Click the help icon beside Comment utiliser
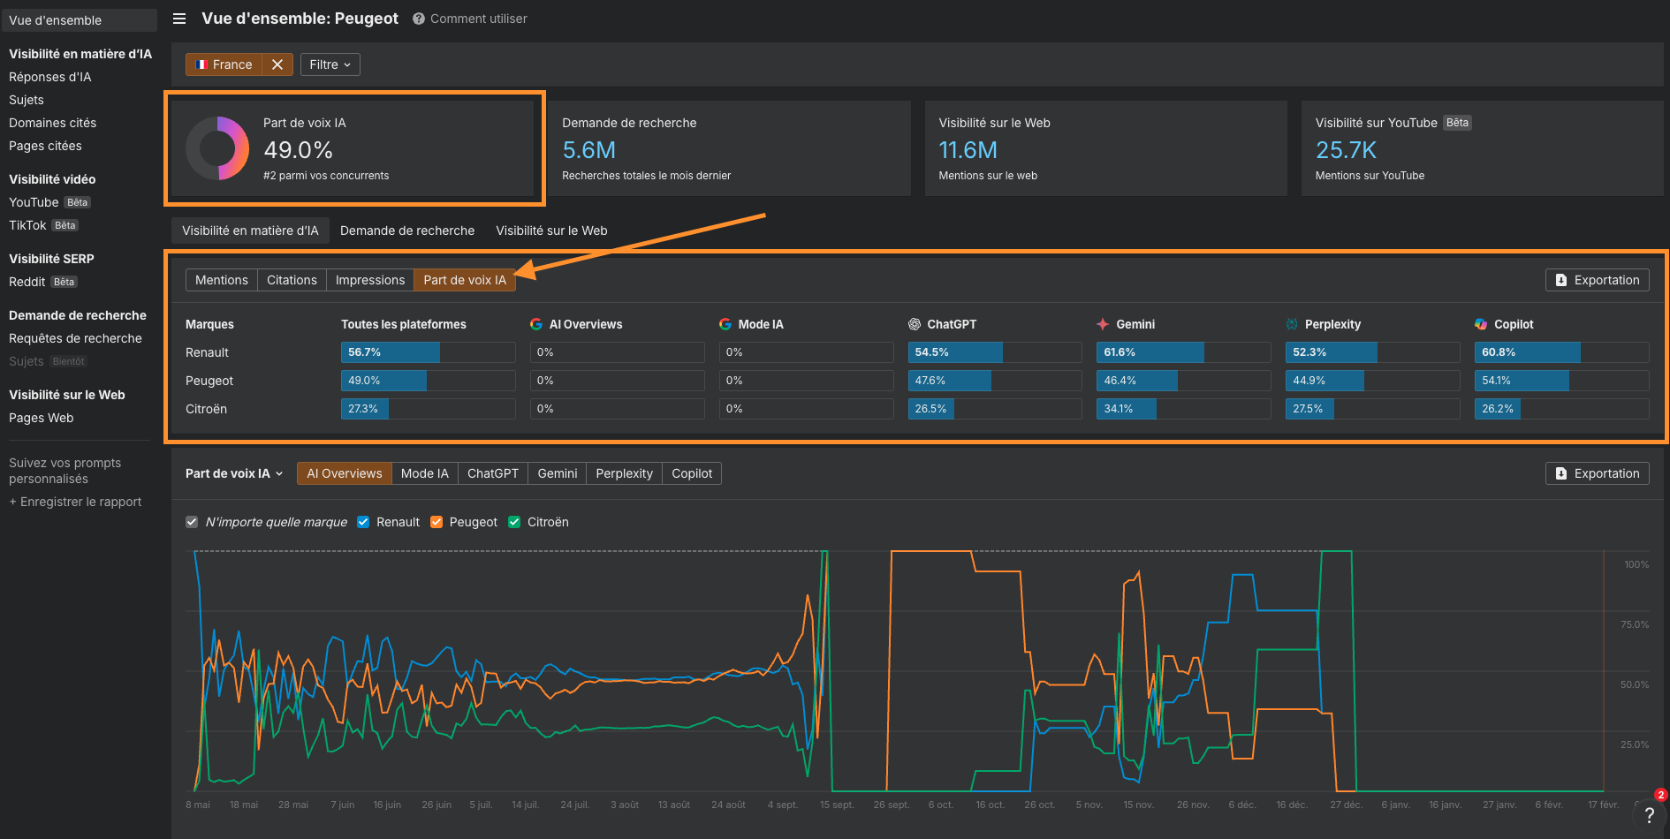 click(x=419, y=19)
